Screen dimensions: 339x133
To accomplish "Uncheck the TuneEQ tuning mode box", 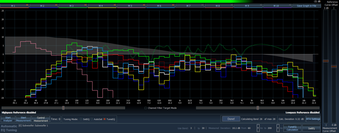I will pyautogui.click(x=104, y=119).
